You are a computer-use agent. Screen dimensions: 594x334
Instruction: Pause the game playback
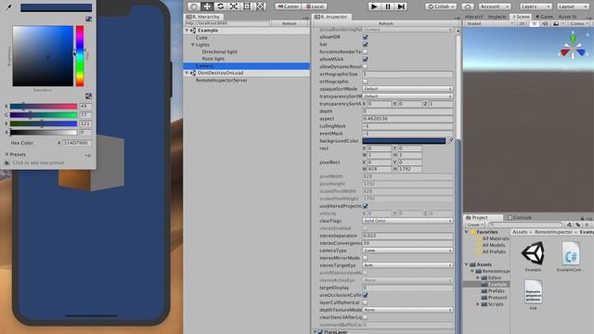coord(388,6)
